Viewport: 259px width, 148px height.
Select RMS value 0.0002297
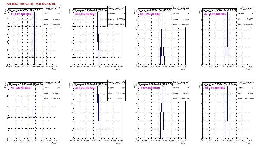(55, 25)
